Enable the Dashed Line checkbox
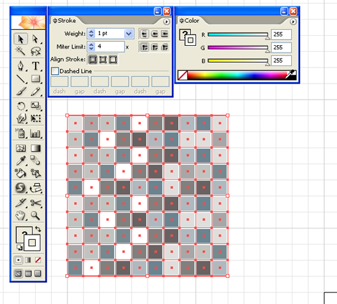The height and width of the screenshot is (304, 337). (x=55, y=71)
